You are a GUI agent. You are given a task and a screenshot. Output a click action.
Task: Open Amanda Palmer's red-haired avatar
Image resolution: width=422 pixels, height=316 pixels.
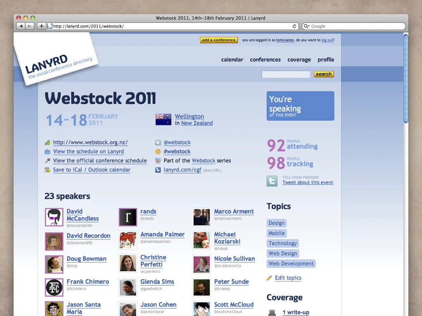pyautogui.click(x=128, y=240)
